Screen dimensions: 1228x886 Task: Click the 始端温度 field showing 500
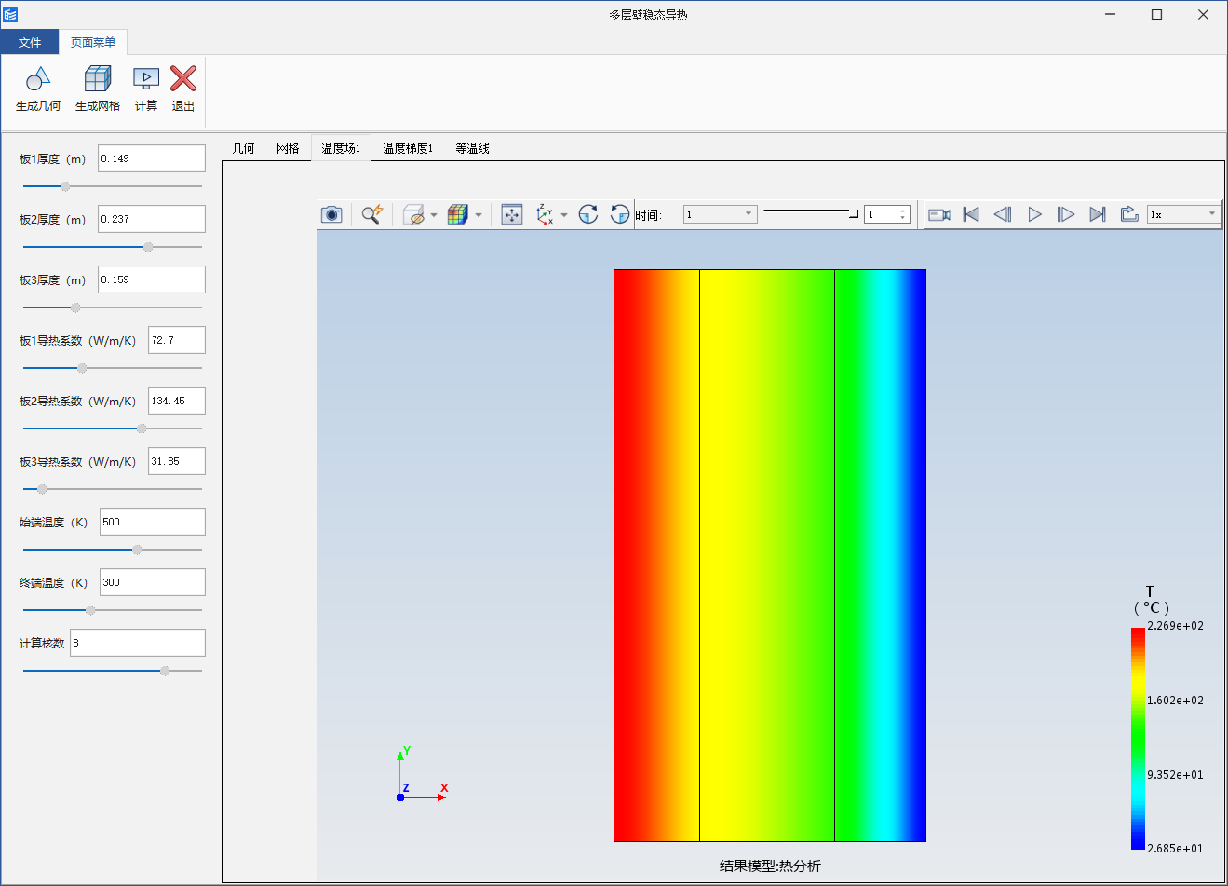coord(153,522)
